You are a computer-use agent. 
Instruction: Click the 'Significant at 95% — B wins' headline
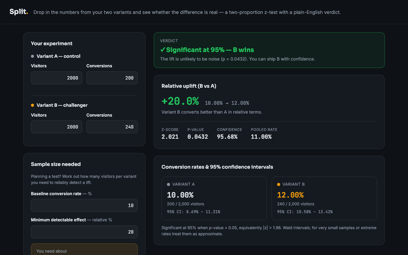210,50
